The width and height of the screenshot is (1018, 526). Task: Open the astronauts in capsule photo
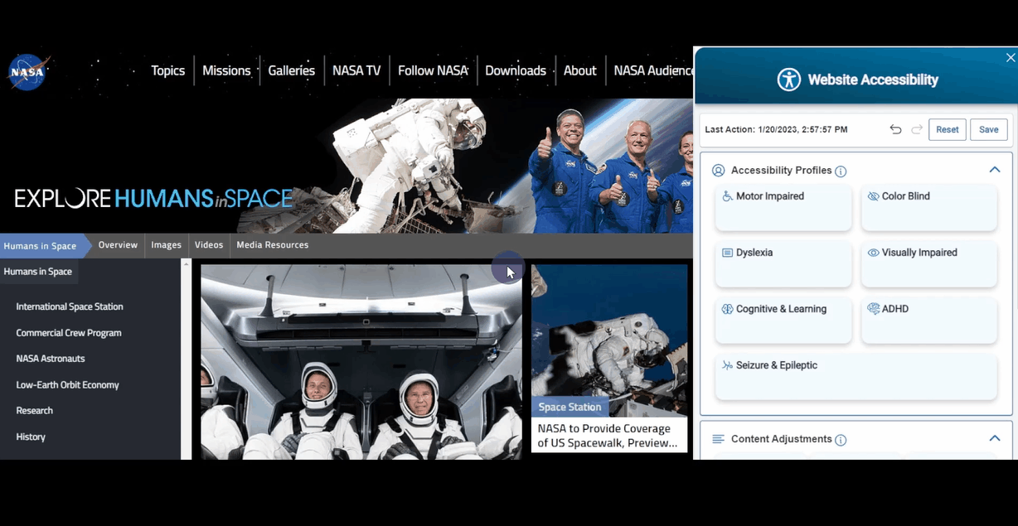pos(361,362)
